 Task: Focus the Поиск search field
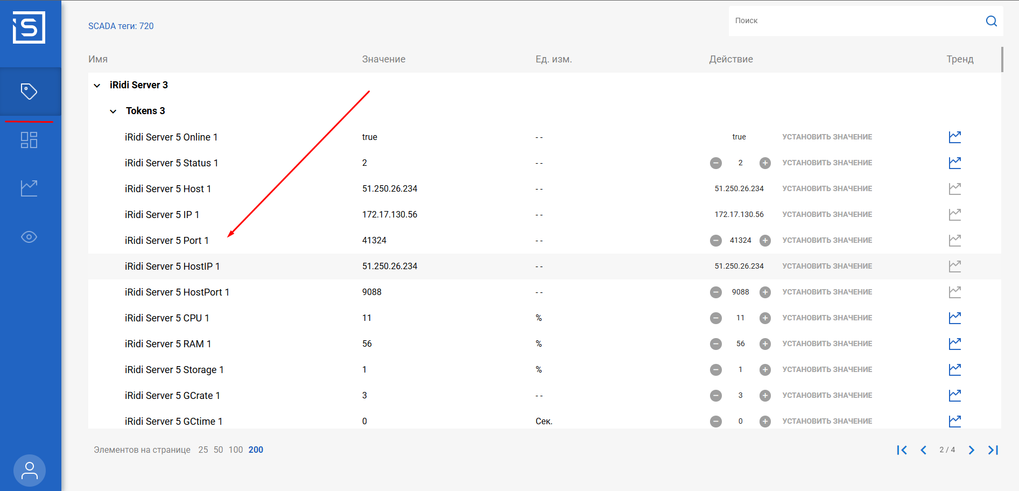[856, 21]
